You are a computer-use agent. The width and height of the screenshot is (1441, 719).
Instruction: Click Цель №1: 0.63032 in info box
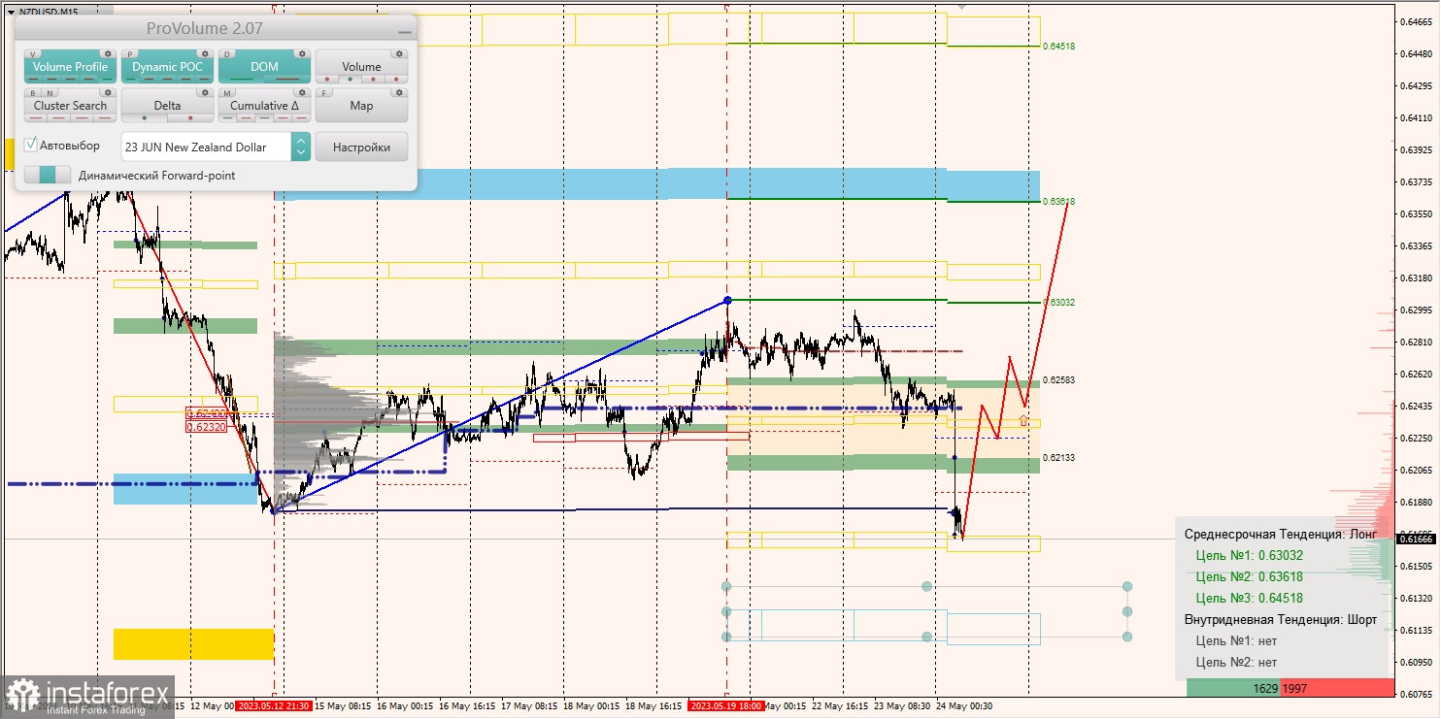(x=1250, y=555)
